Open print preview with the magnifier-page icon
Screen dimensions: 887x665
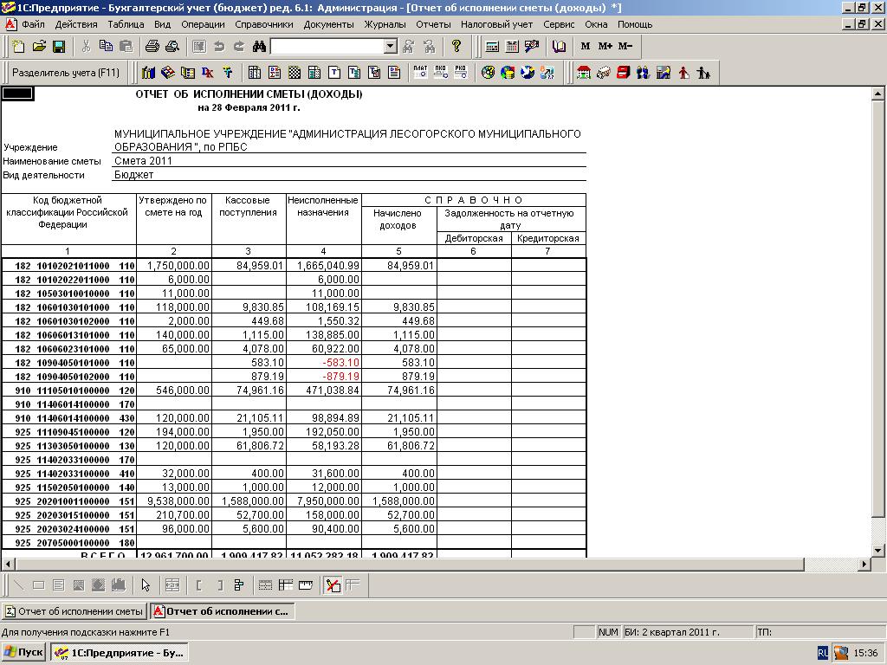coord(172,47)
